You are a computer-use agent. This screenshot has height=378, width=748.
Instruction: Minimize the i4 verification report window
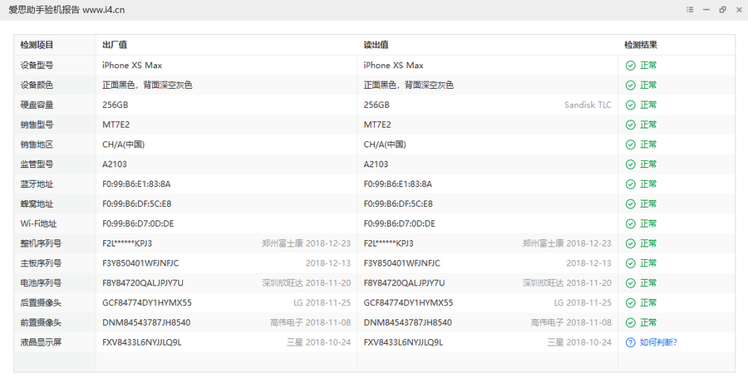pyautogui.click(x=706, y=9)
